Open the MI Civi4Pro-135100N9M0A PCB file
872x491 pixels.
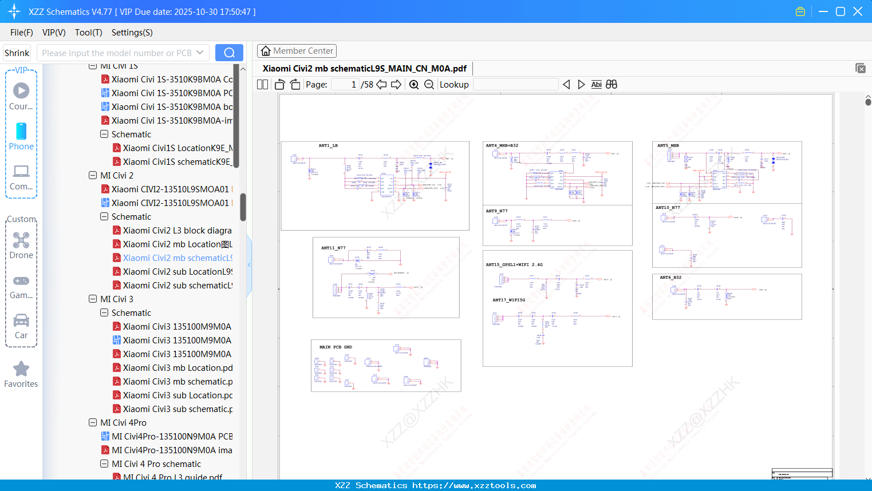pos(167,436)
